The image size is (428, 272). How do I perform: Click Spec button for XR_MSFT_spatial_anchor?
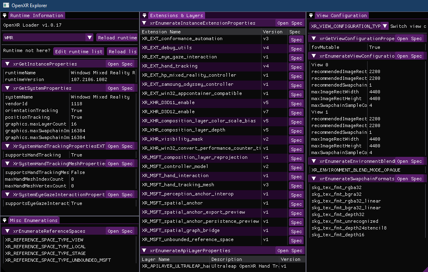[x=296, y=204]
